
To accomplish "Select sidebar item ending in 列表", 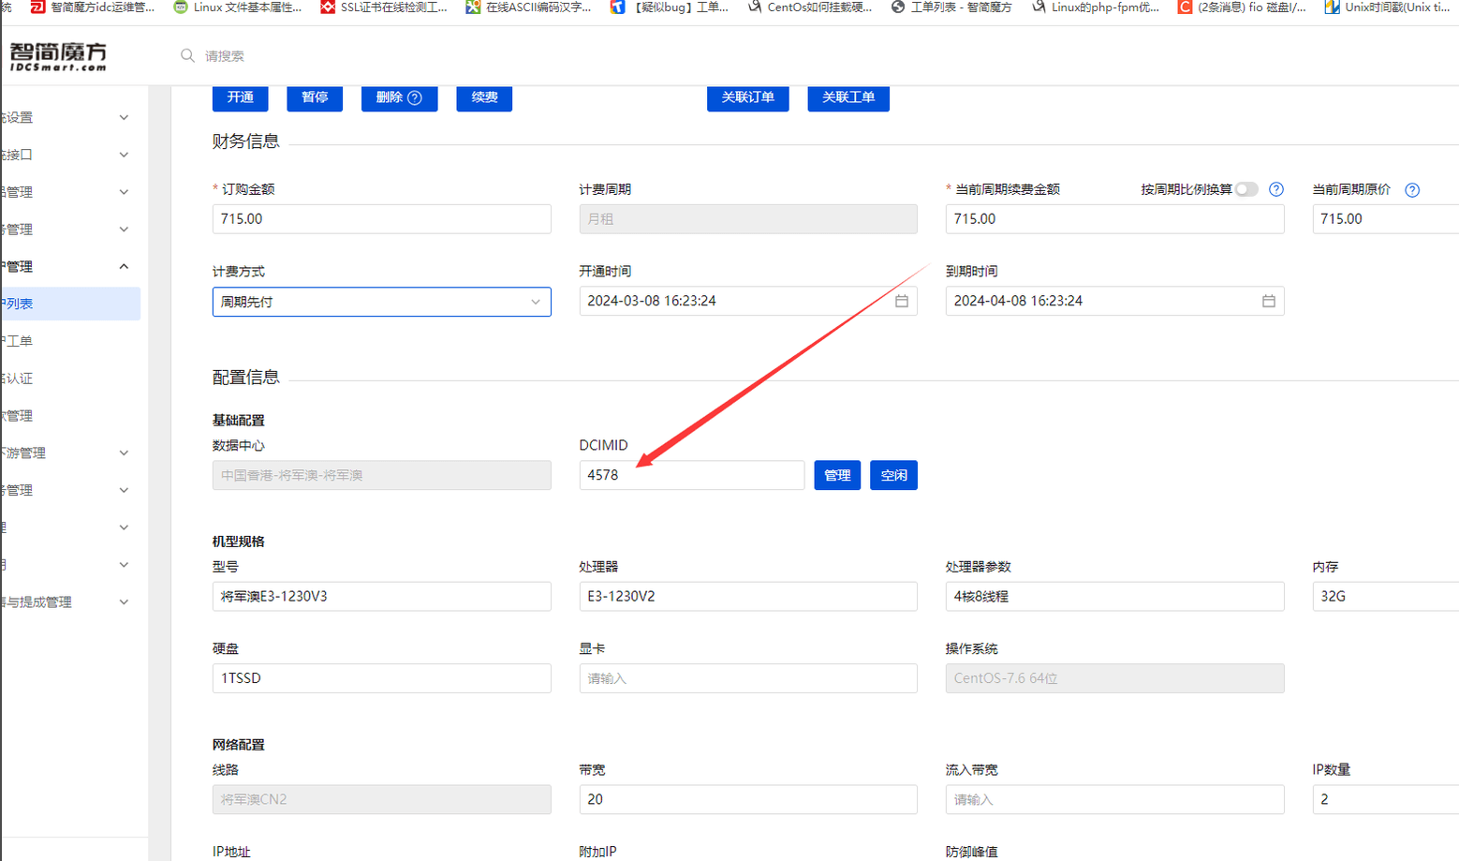I will pyautogui.click(x=70, y=304).
